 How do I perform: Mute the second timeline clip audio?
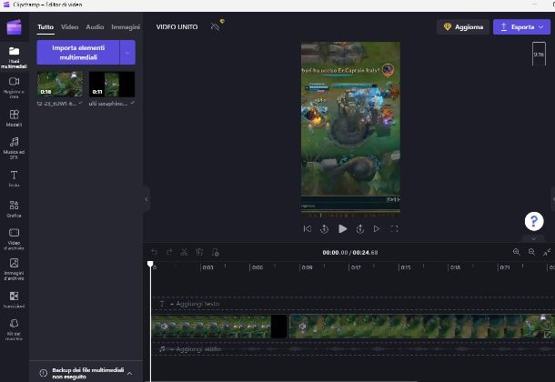click(x=302, y=327)
